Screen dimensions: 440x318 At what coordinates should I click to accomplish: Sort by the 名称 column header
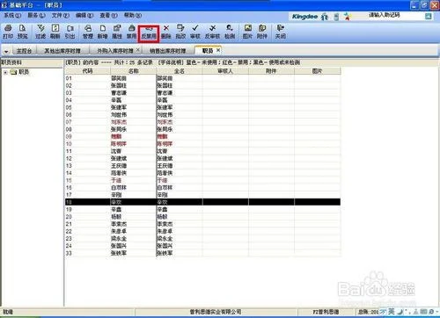(x=134, y=71)
